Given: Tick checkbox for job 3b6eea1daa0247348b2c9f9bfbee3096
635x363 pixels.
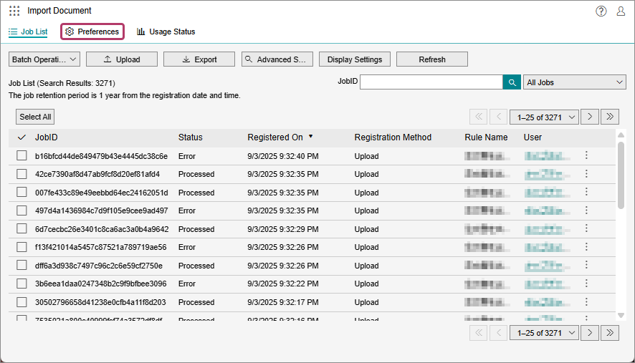Looking at the screenshot, I should [22, 284].
